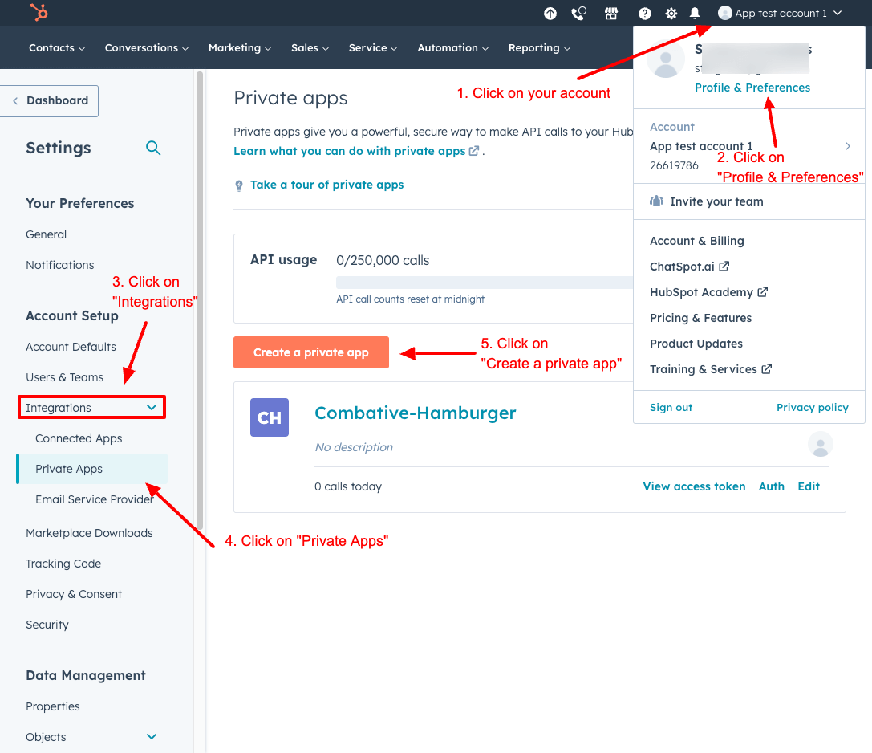The height and width of the screenshot is (753, 872).
Task: Click View access token link
Action: pyautogui.click(x=694, y=486)
